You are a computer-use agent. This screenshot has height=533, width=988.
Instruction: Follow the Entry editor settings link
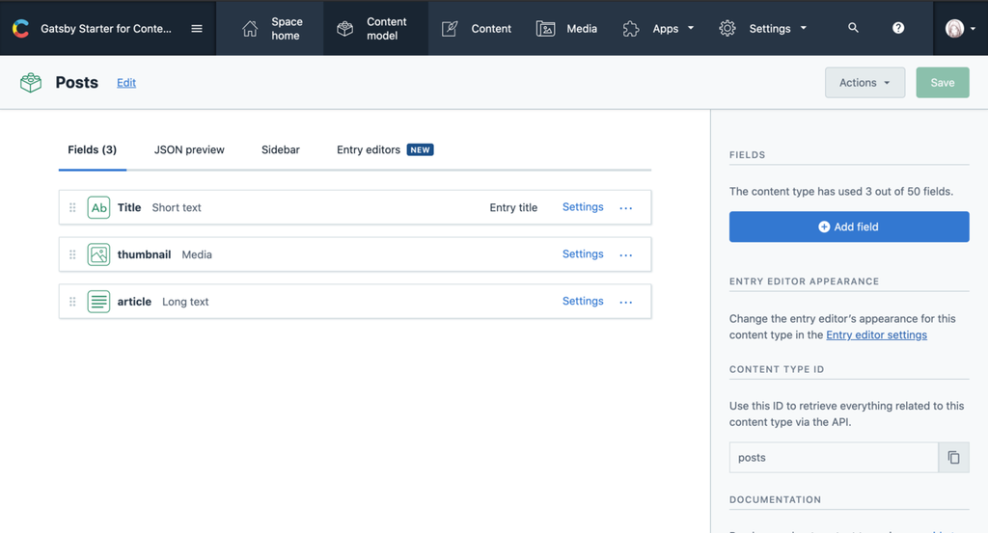tap(876, 335)
